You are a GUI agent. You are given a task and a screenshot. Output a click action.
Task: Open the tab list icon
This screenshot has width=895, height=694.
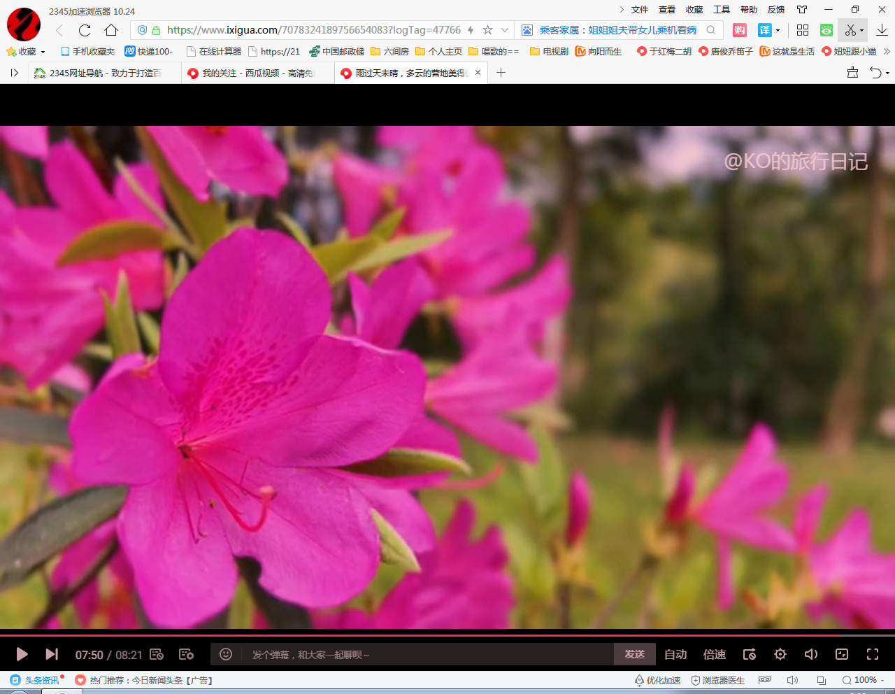(x=852, y=73)
